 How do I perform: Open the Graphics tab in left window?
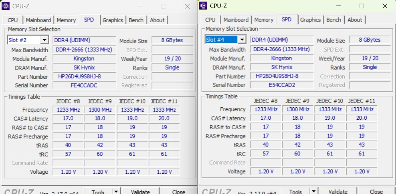pyautogui.click(x=113, y=20)
